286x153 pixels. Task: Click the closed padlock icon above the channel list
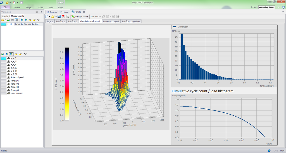(16, 54)
